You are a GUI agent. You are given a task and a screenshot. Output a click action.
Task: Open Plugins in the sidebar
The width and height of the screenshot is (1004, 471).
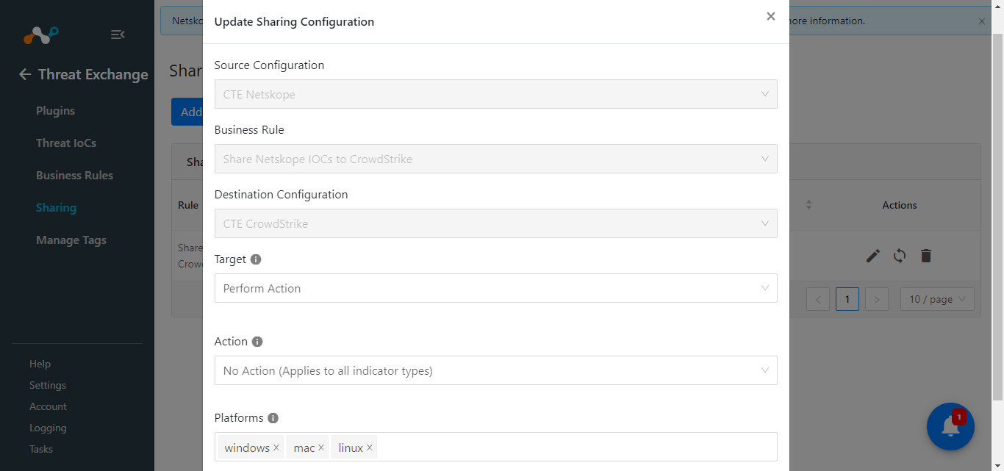(x=56, y=111)
